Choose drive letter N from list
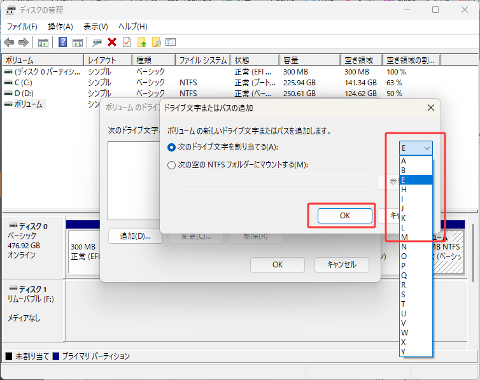Screen dimensions: 480x380 pyautogui.click(x=416, y=247)
